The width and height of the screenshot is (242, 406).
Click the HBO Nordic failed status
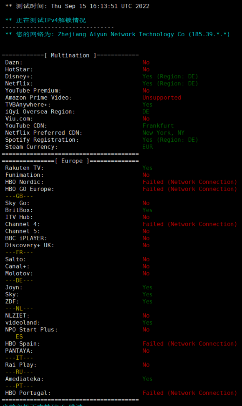190,182
